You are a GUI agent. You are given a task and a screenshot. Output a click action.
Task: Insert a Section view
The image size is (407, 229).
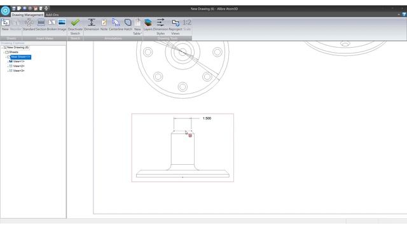[x=41, y=25]
